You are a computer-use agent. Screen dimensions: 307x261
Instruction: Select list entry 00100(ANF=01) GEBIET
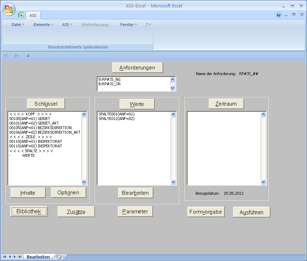[x=30, y=119]
